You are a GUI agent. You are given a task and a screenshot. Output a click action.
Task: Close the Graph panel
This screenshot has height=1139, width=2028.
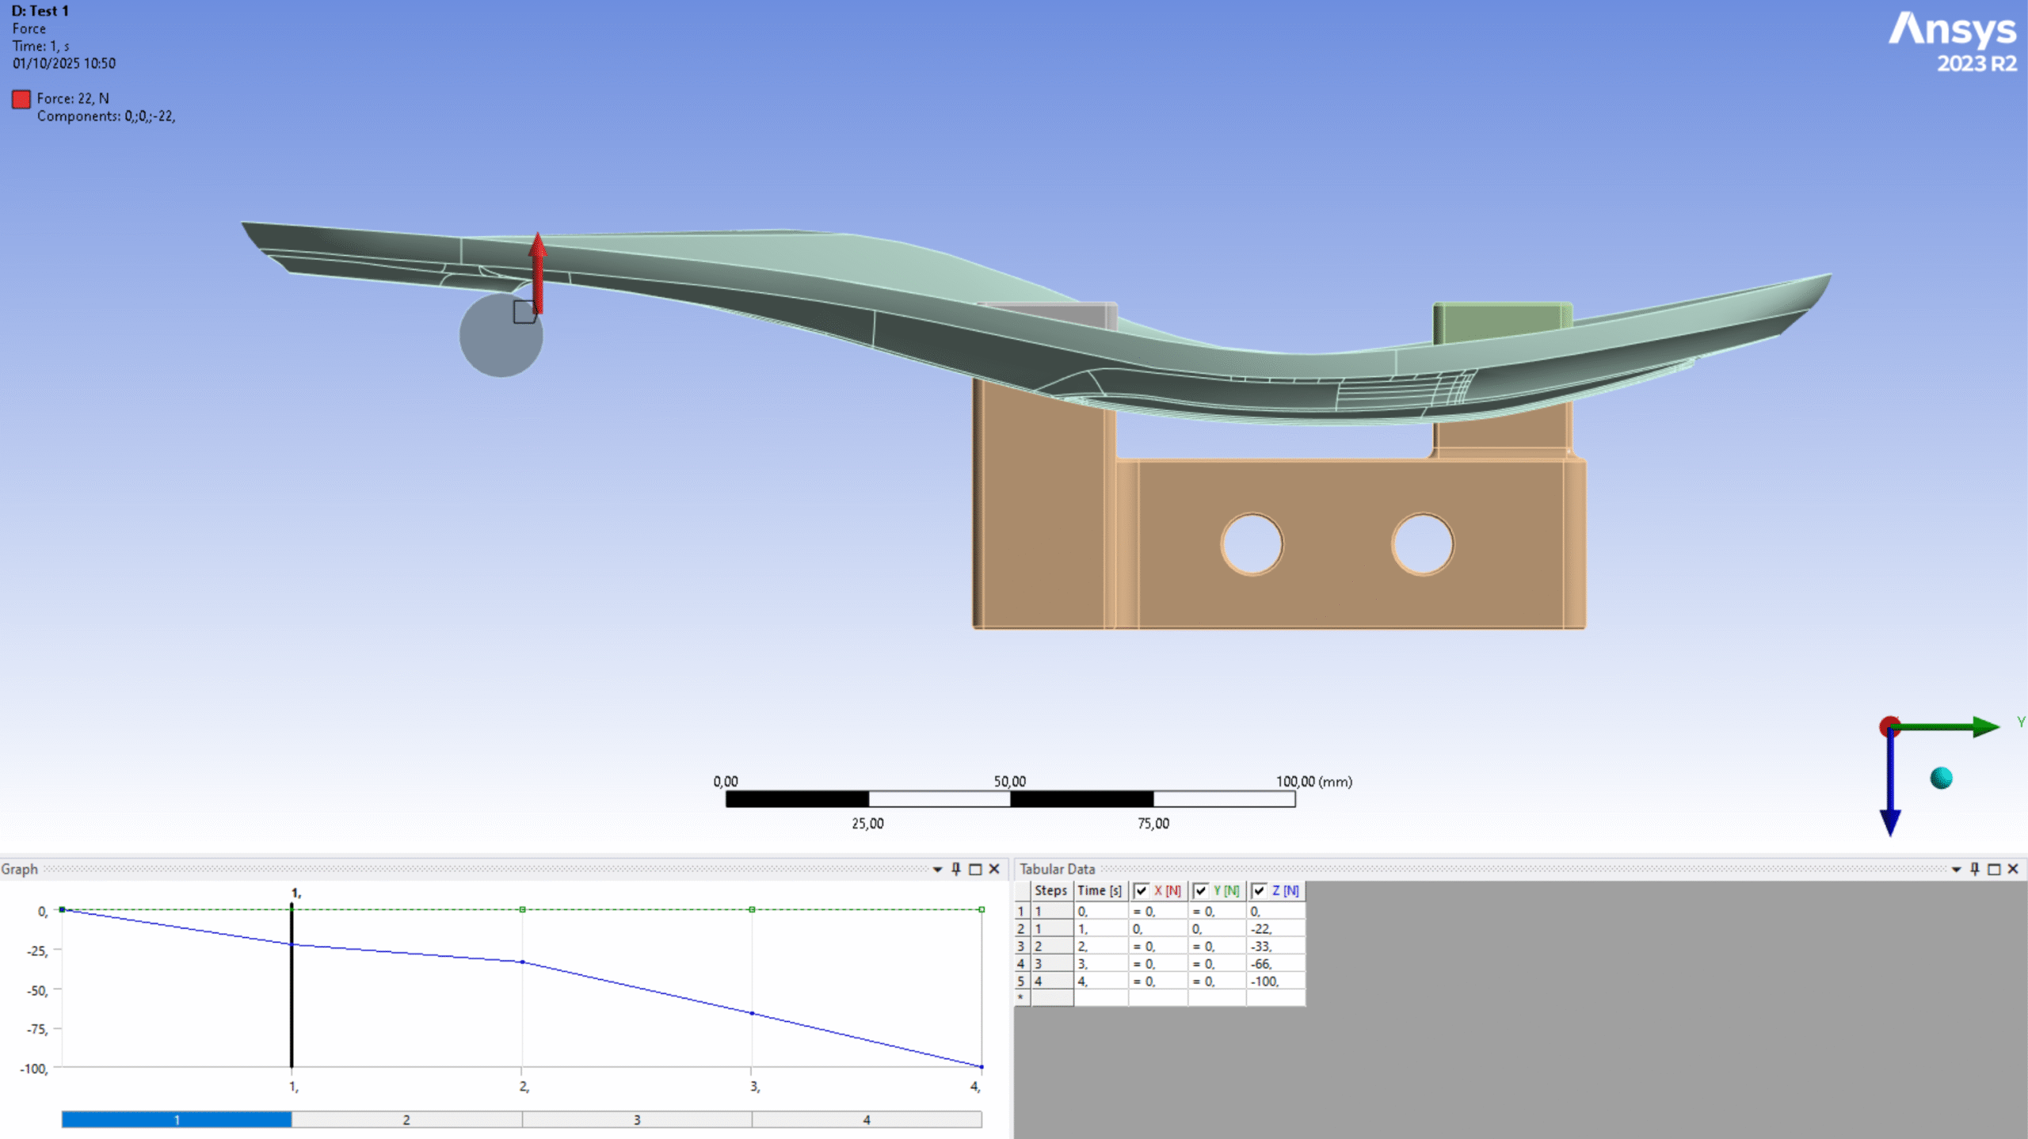click(x=994, y=869)
